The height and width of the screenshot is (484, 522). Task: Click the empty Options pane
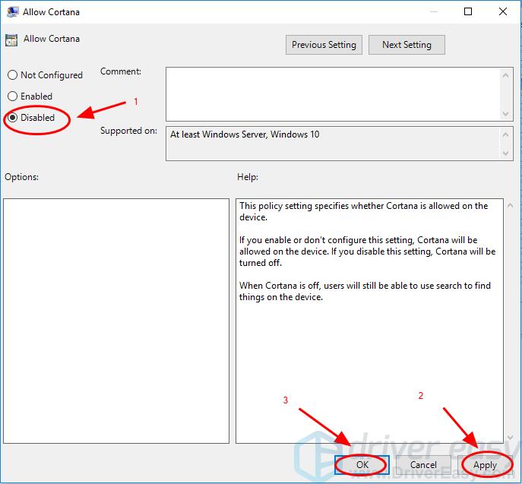click(116, 321)
